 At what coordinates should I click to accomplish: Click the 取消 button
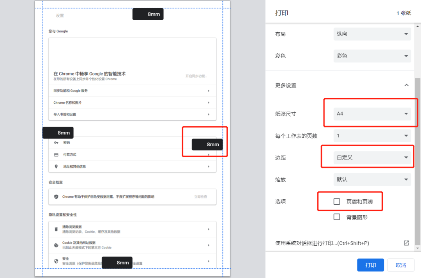tap(401, 265)
